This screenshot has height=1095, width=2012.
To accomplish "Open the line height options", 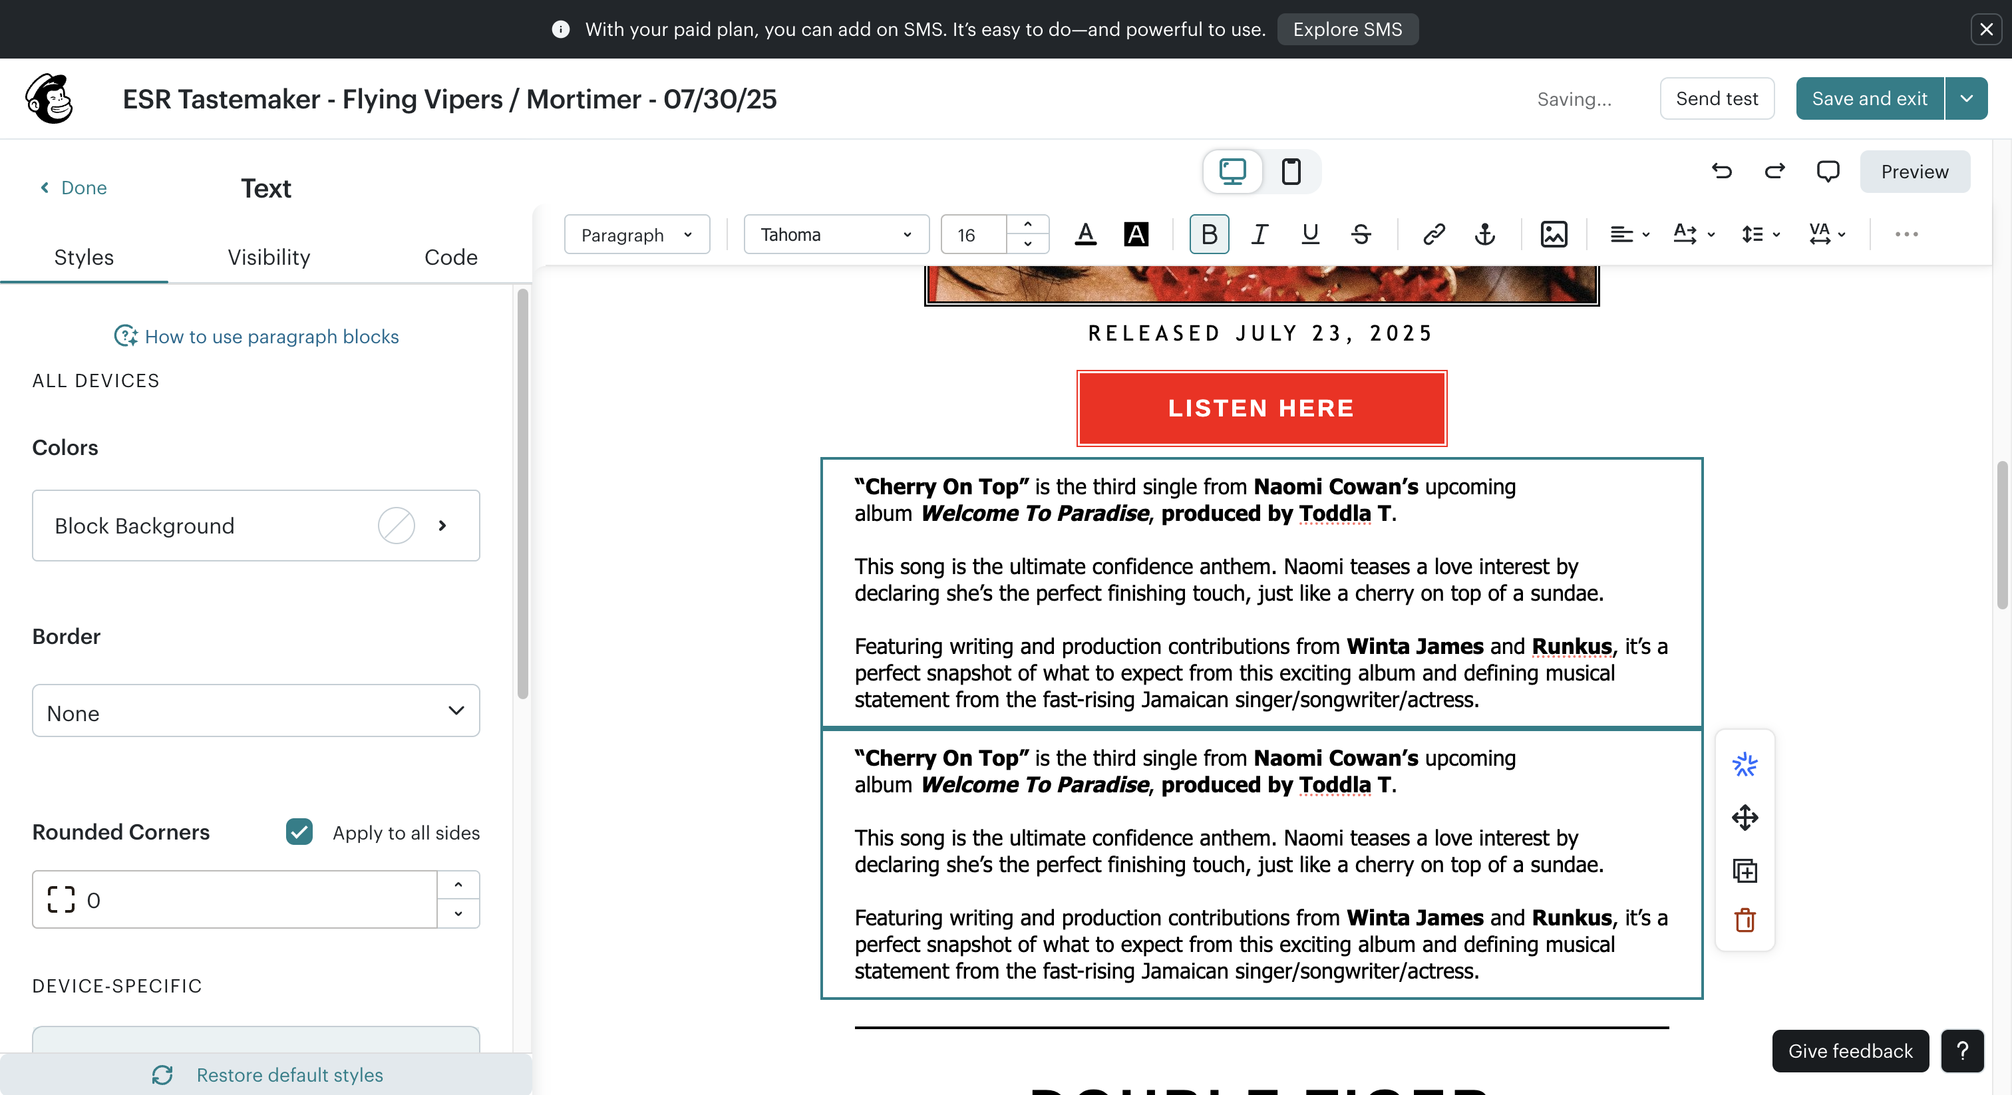I will 1760,234.
